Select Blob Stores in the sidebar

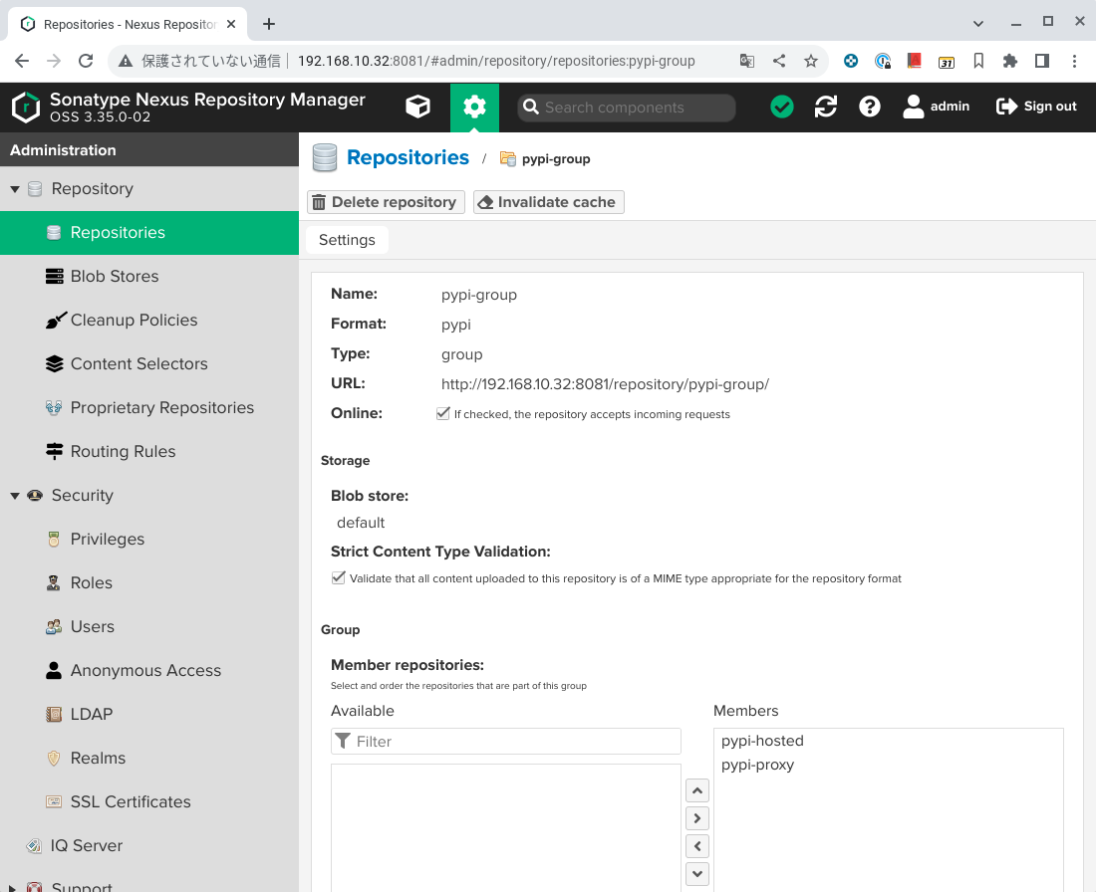(x=115, y=276)
